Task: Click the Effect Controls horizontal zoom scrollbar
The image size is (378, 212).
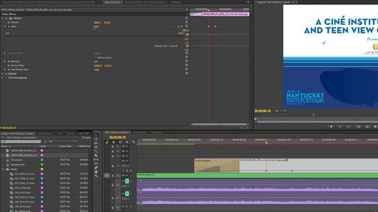Action: point(219,124)
